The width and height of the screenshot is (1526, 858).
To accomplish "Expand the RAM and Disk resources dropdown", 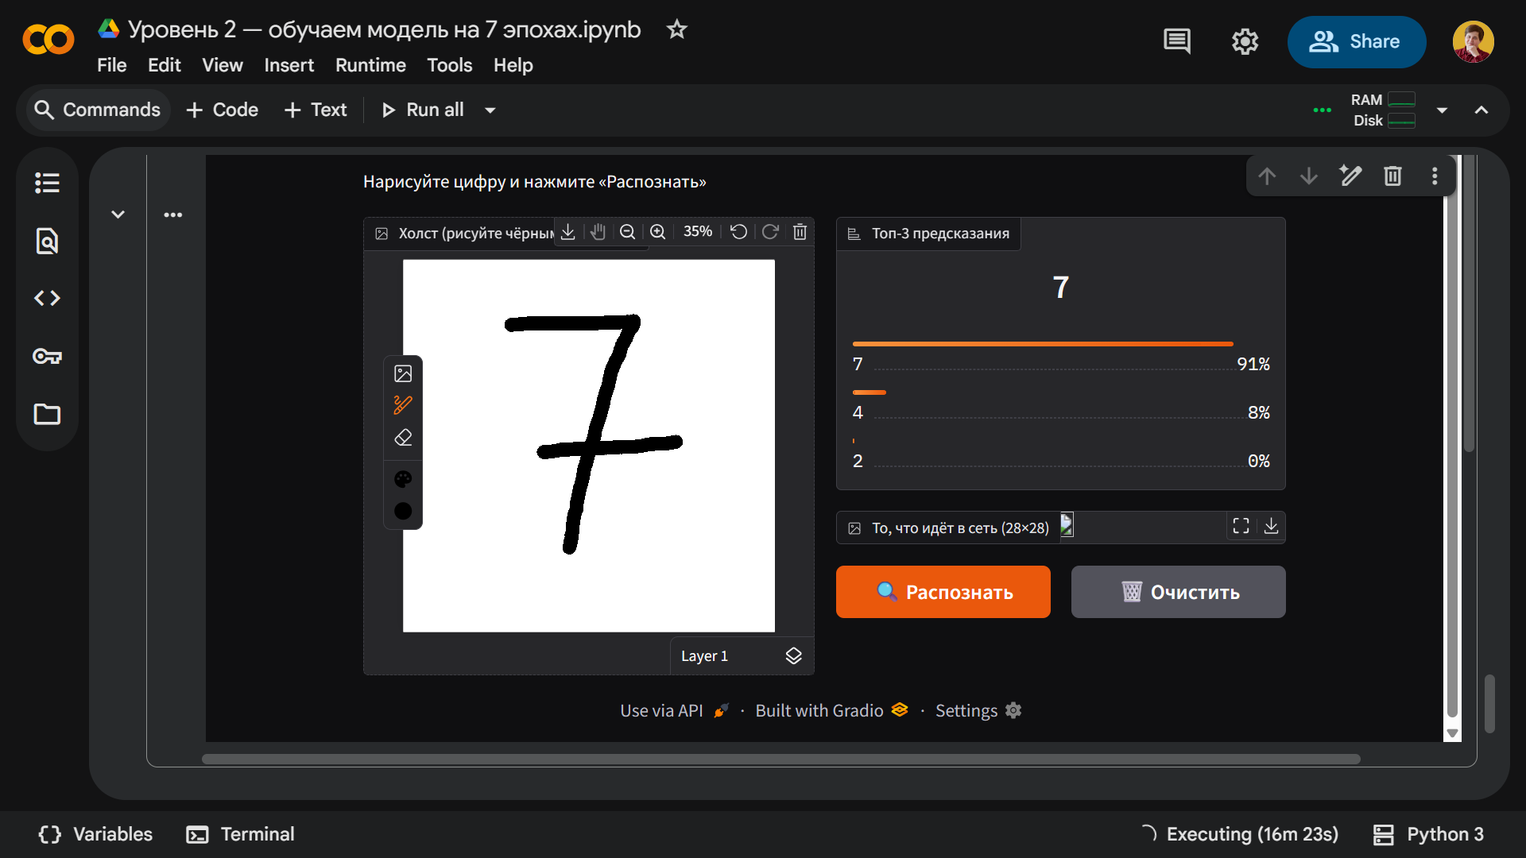I will (1442, 110).
